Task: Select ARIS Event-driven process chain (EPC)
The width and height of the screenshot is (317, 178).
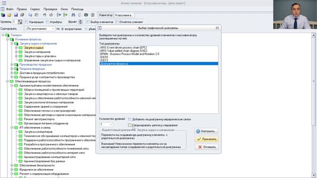Action: pyautogui.click(x=158, y=47)
